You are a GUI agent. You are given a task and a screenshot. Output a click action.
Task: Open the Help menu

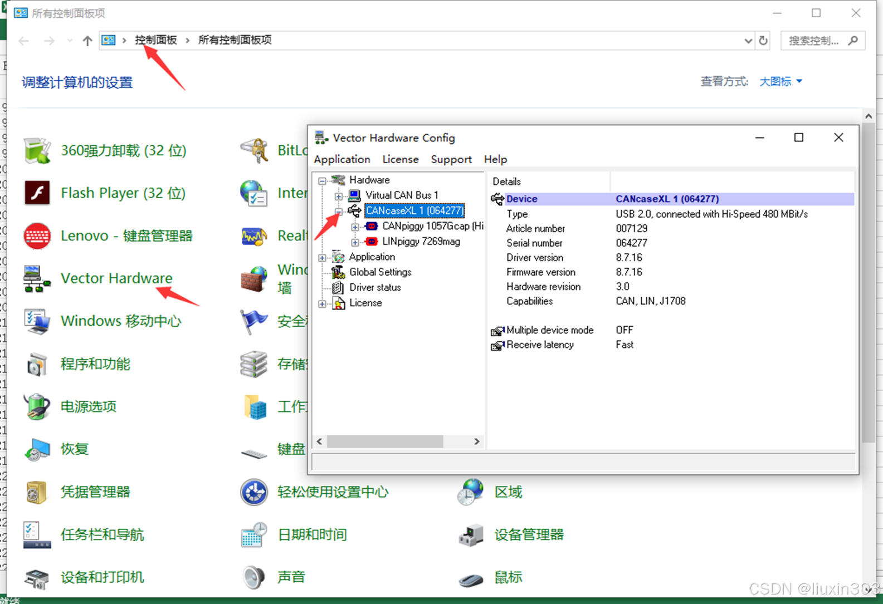click(x=495, y=159)
